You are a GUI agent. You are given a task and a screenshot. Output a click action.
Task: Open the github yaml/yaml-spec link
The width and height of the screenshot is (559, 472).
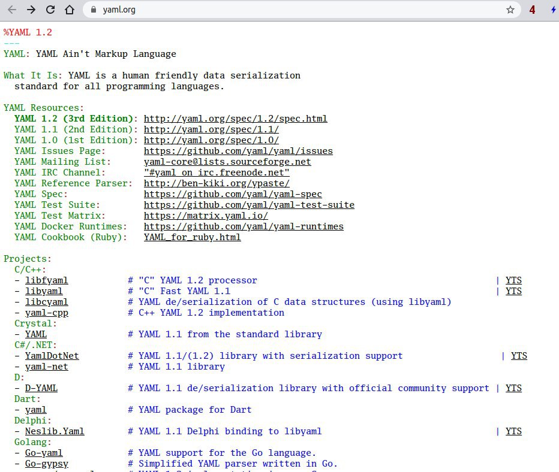click(x=233, y=194)
